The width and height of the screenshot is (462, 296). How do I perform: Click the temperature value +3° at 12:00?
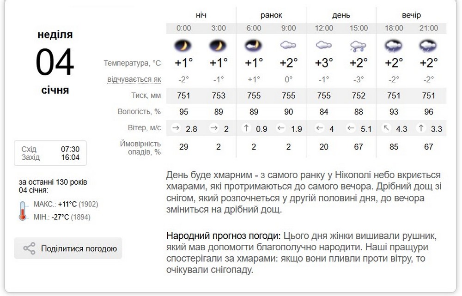(324, 63)
